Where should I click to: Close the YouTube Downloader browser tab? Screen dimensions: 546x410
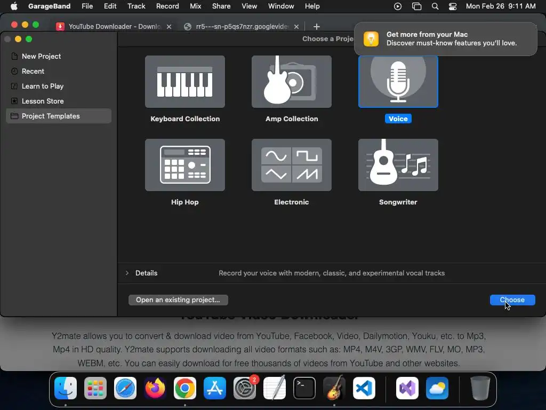tap(169, 27)
